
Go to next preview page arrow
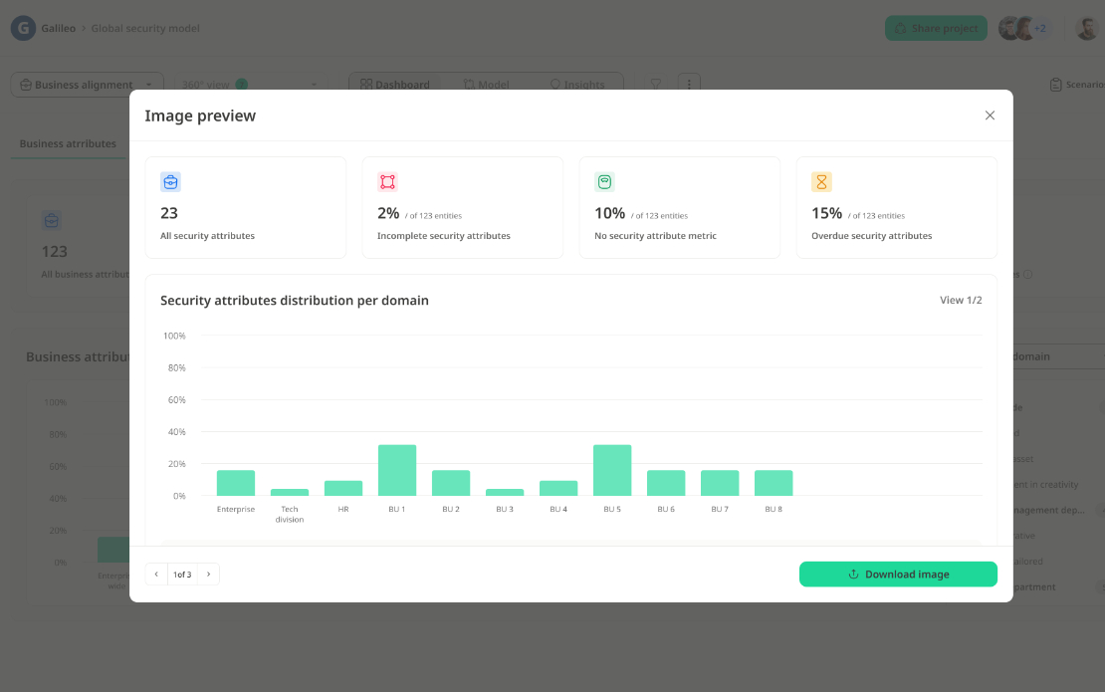[x=209, y=575]
